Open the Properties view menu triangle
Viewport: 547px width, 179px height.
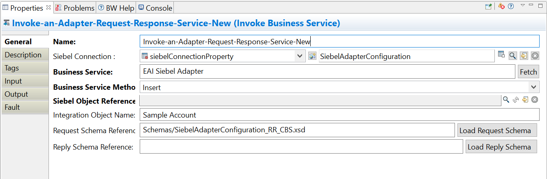tap(523, 5)
